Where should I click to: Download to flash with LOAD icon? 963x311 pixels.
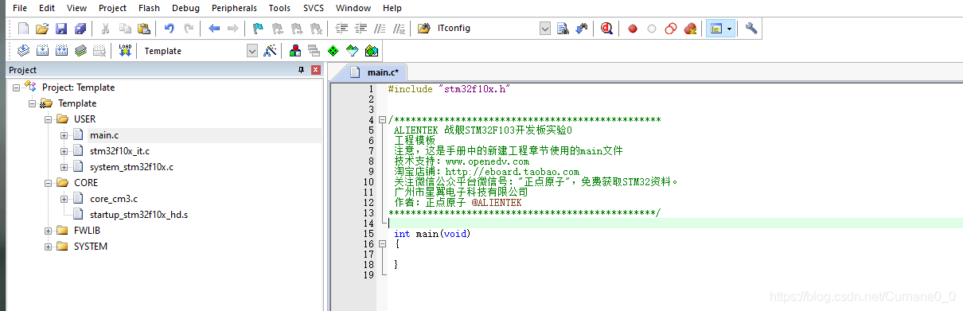[125, 51]
